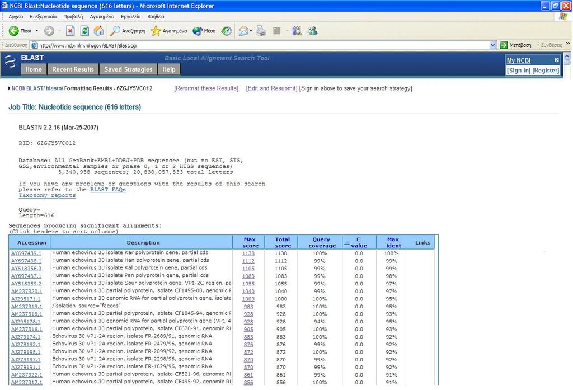Open accession AY697439.1 link
The height and width of the screenshot is (390, 573).
(26, 253)
